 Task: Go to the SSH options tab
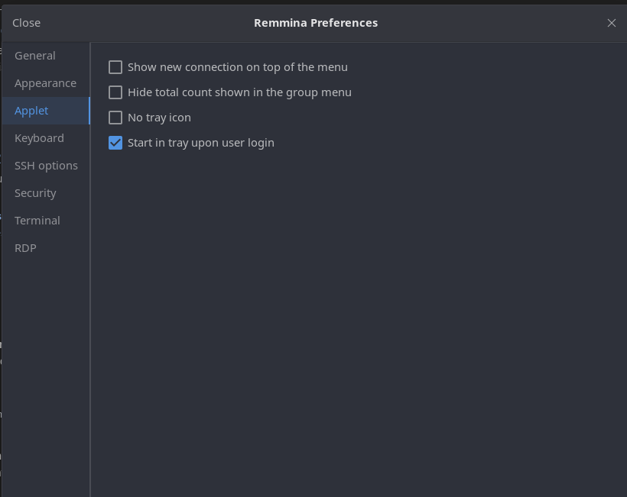point(46,166)
